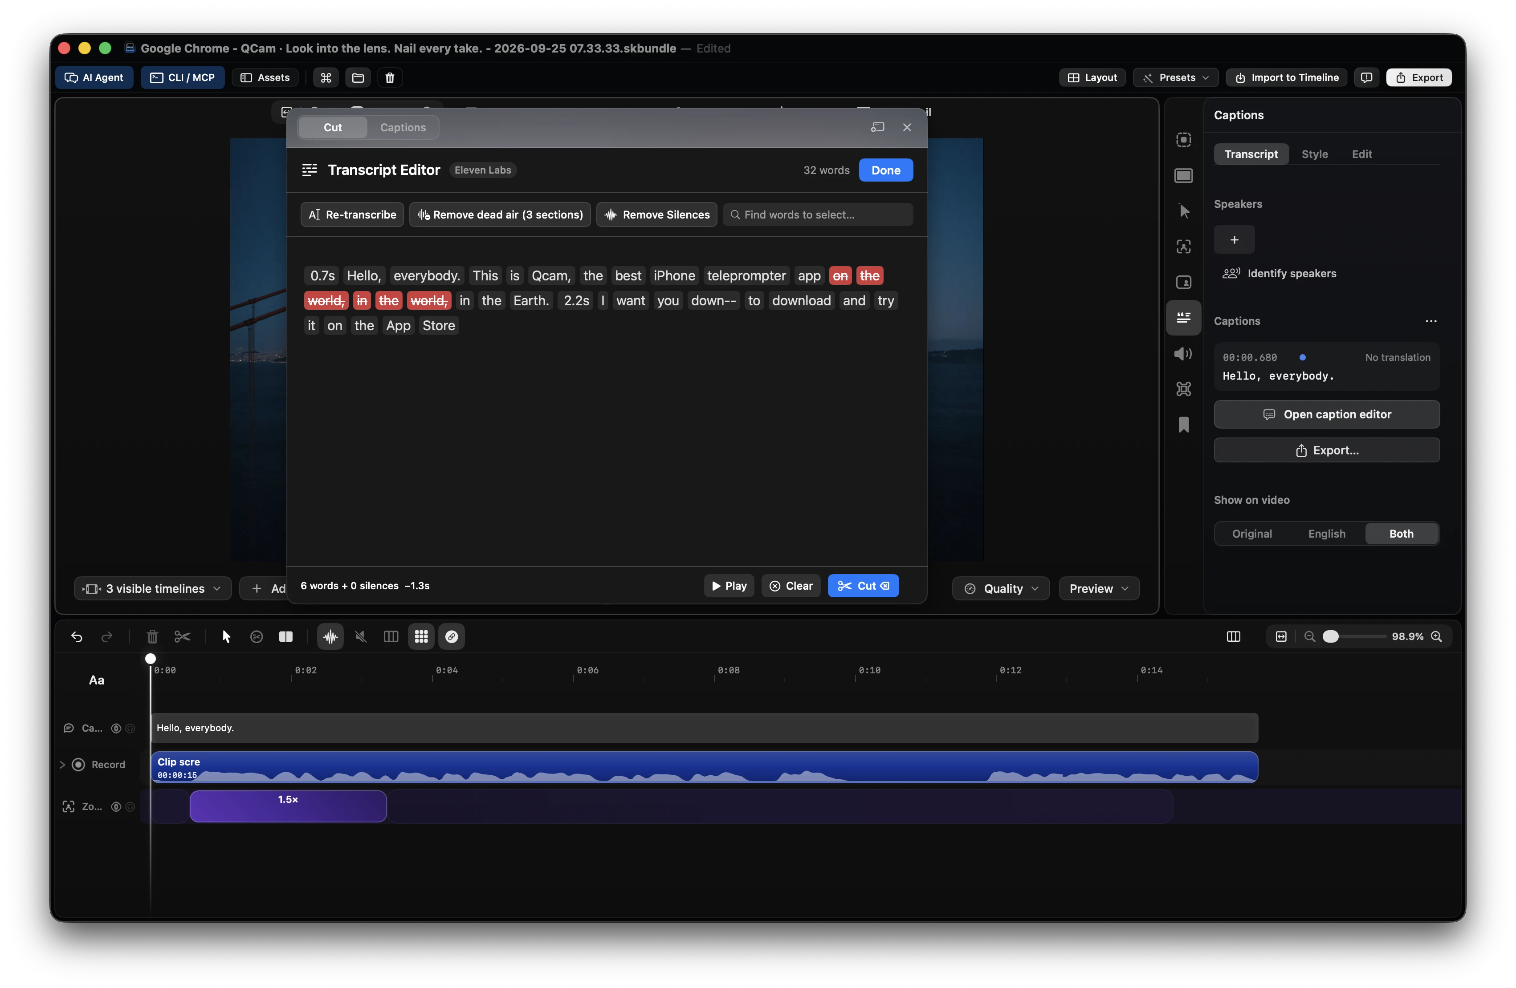This screenshot has width=1516, height=988.
Task: Expand the Record track chevron
Action: tap(62, 765)
